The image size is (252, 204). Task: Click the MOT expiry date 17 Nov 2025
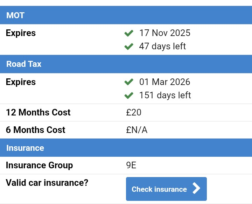164,33
